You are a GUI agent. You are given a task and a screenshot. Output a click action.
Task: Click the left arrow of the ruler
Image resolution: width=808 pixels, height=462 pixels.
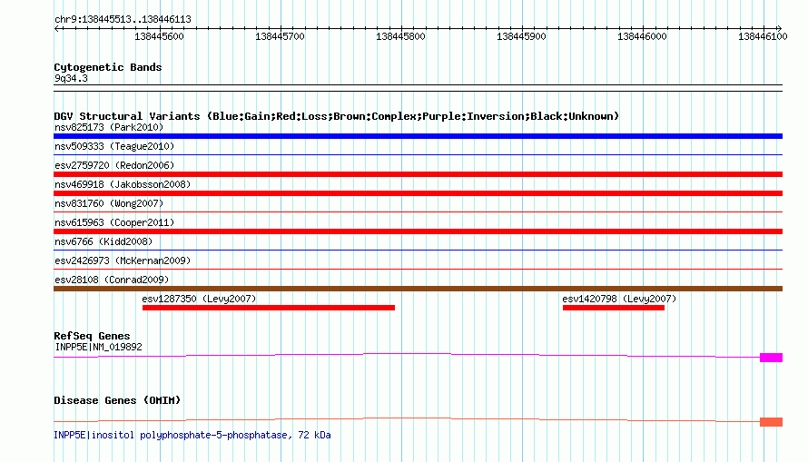(x=56, y=28)
